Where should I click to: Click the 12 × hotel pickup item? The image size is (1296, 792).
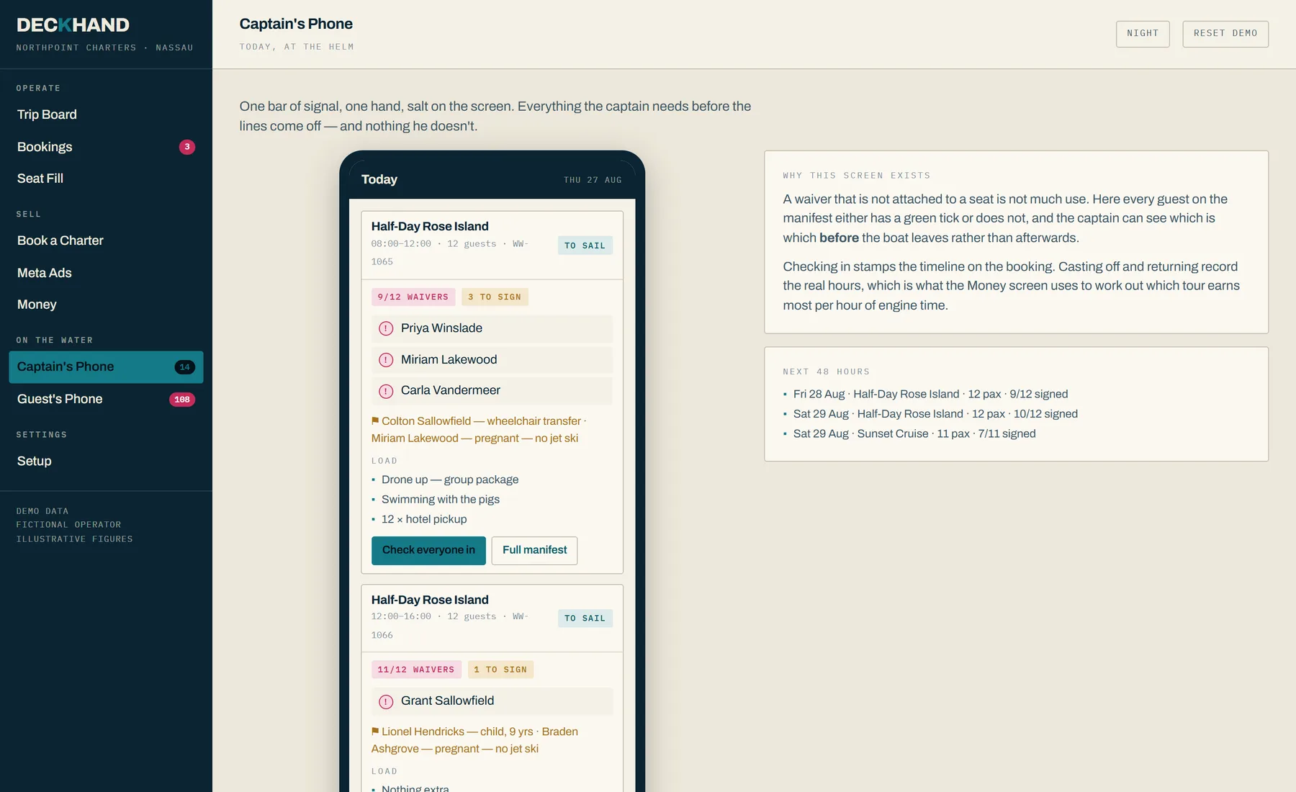(424, 519)
